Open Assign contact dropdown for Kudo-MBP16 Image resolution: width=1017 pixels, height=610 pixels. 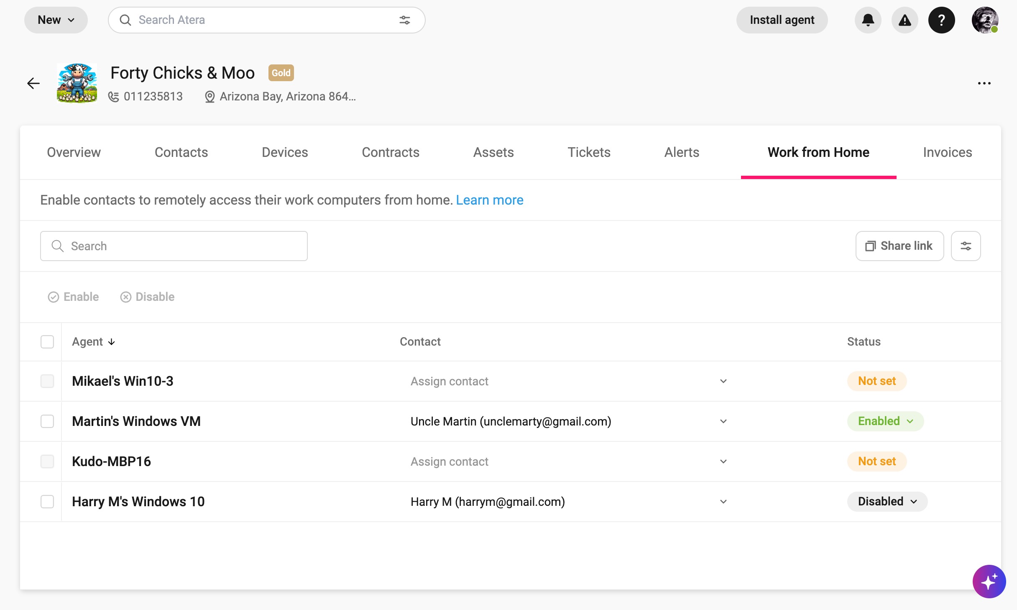[569, 461]
